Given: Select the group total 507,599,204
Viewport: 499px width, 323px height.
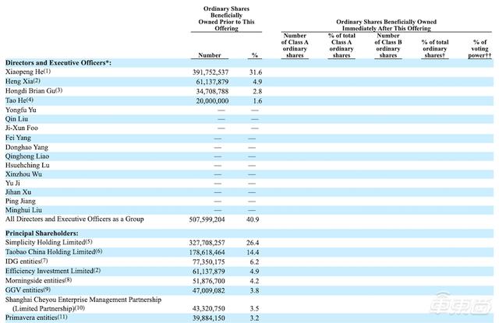Looking at the screenshot, I should click(207, 219).
